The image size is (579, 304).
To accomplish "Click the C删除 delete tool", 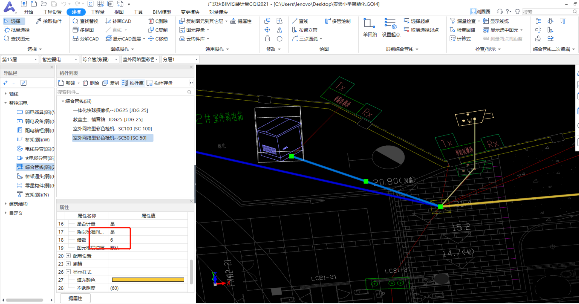I will pos(158,21).
